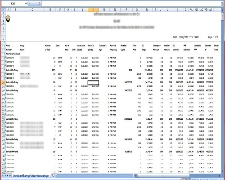Click the 'Emergency' premium heading cell
This screenshot has height=180, width=225.
click(157, 45)
